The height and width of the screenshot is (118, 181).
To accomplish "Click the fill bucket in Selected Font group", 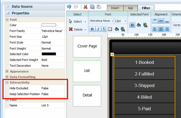I will point(139,25).
